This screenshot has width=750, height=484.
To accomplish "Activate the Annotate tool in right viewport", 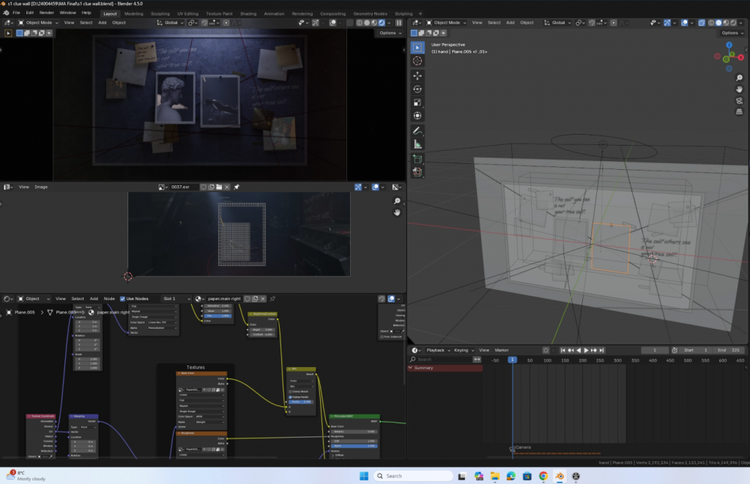I will point(417,130).
